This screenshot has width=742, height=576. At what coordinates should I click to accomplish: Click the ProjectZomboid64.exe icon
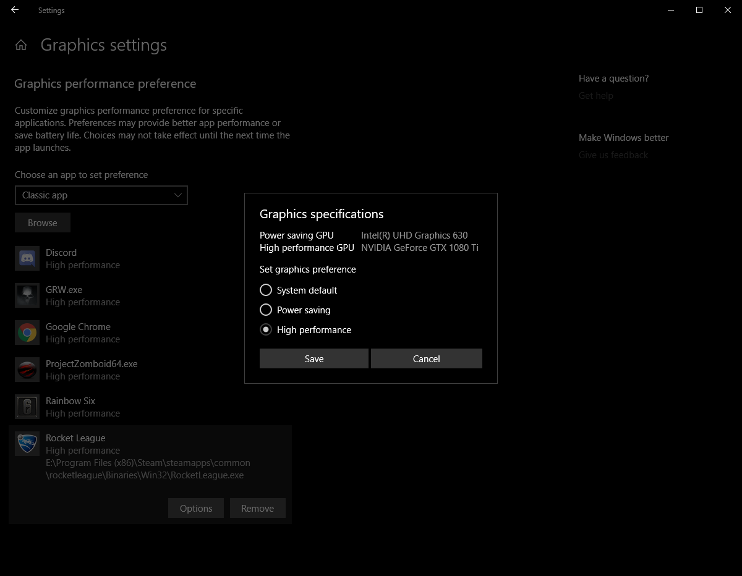coord(27,370)
